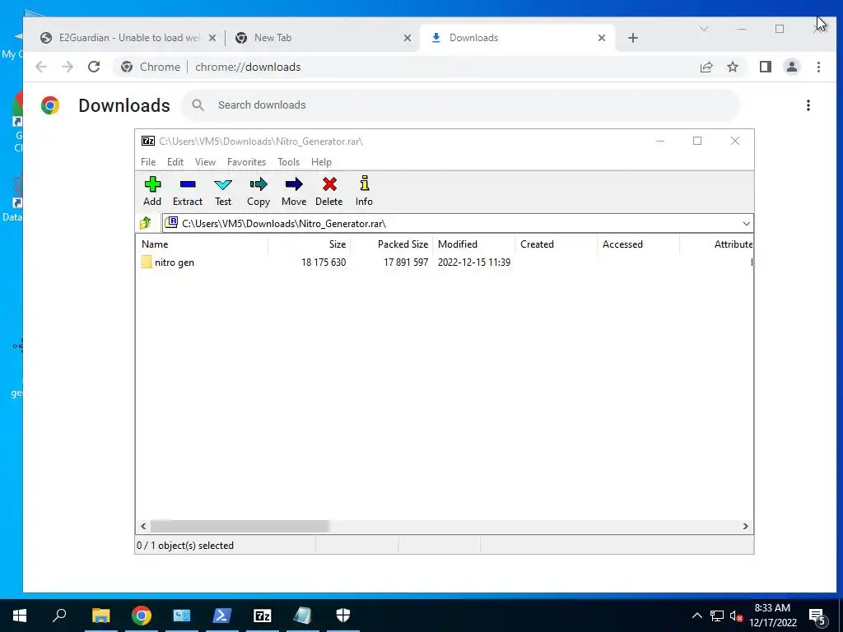Click the red Delete icon

pyautogui.click(x=329, y=185)
